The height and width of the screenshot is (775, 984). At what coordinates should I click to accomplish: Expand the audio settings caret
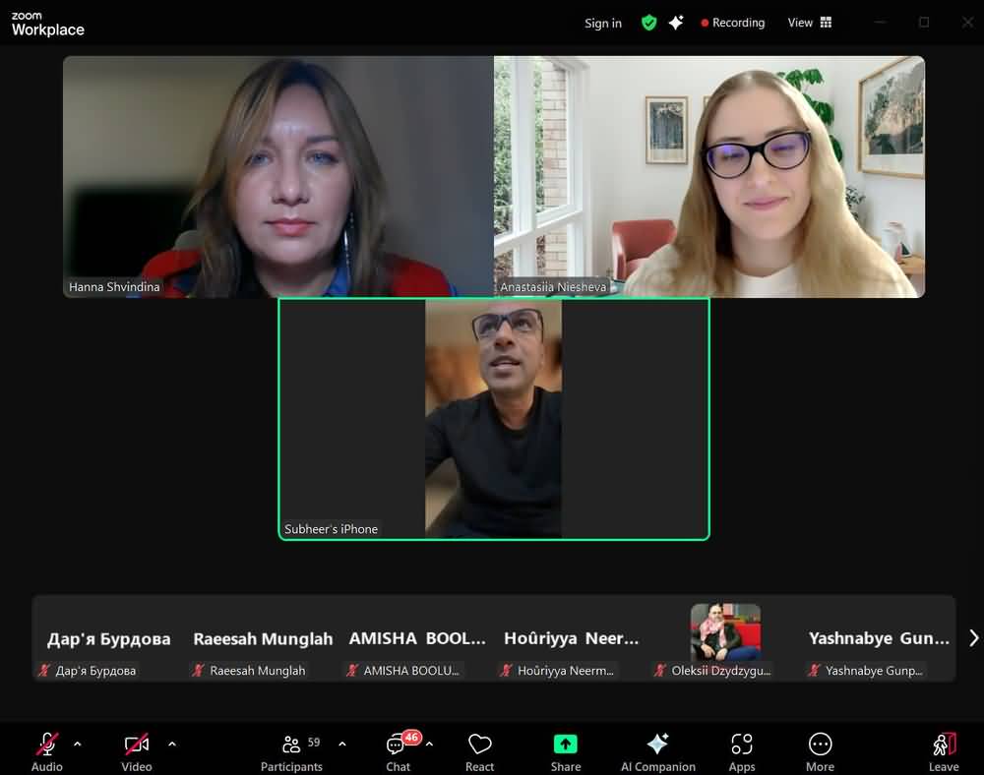[78, 744]
